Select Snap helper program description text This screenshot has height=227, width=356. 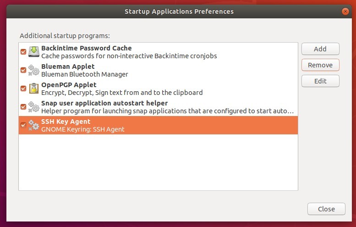pyautogui.click(x=168, y=111)
